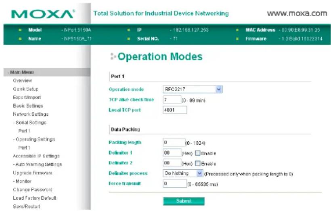Click the Force transmit field

click(x=175, y=184)
